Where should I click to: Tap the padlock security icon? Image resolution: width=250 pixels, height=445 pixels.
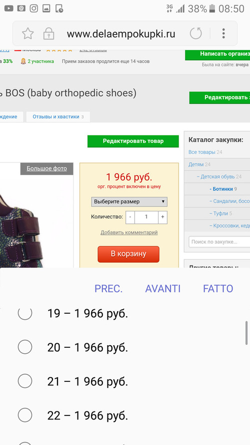coord(48,34)
